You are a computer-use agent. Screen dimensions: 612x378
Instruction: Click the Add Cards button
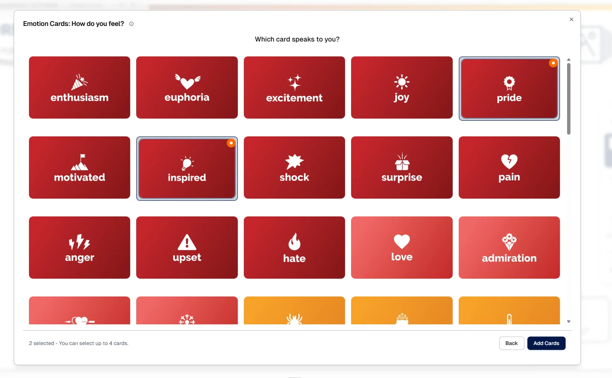point(546,343)
